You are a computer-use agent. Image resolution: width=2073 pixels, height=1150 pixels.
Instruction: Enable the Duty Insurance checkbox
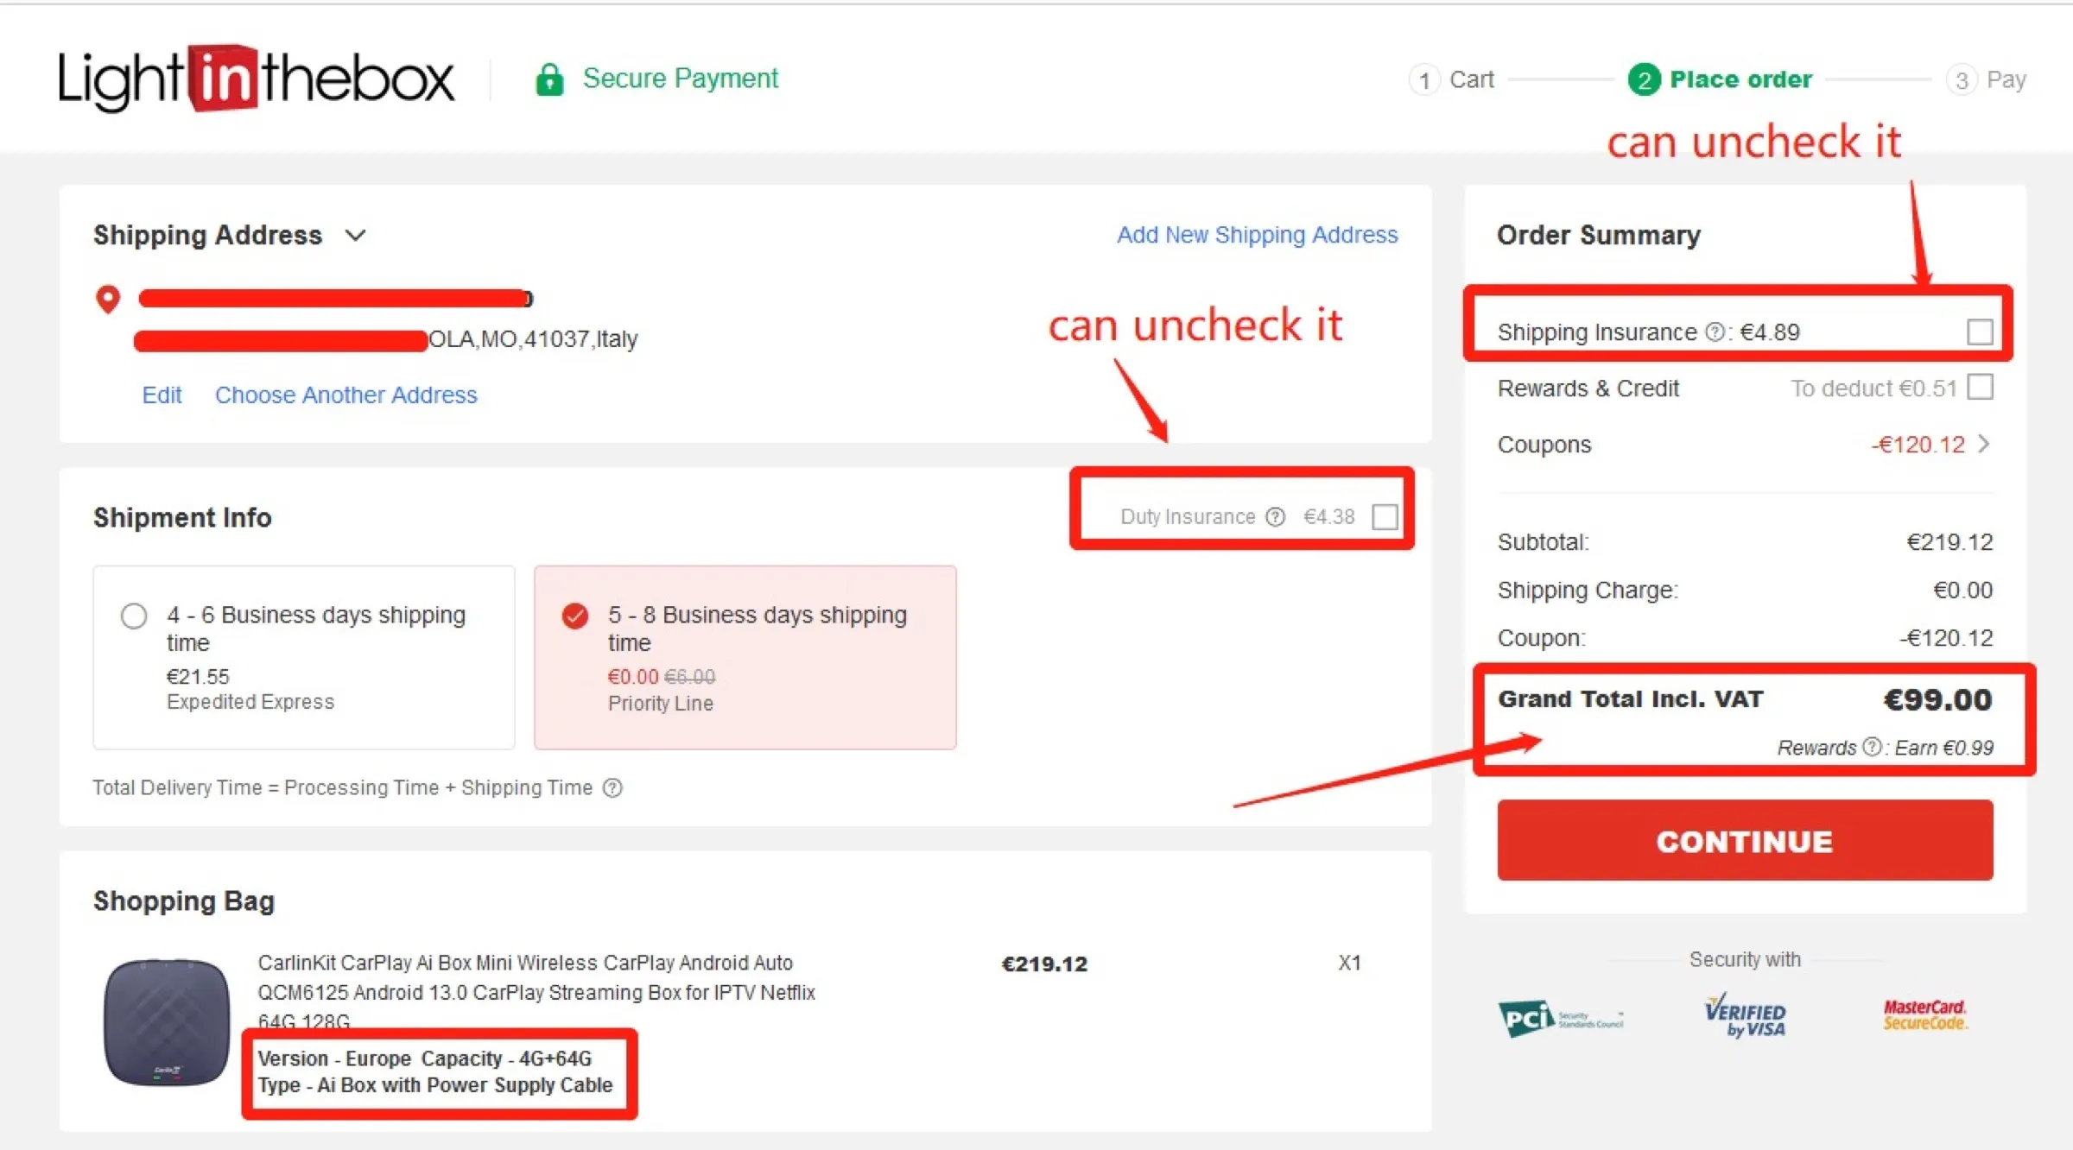click(1385, 516)
